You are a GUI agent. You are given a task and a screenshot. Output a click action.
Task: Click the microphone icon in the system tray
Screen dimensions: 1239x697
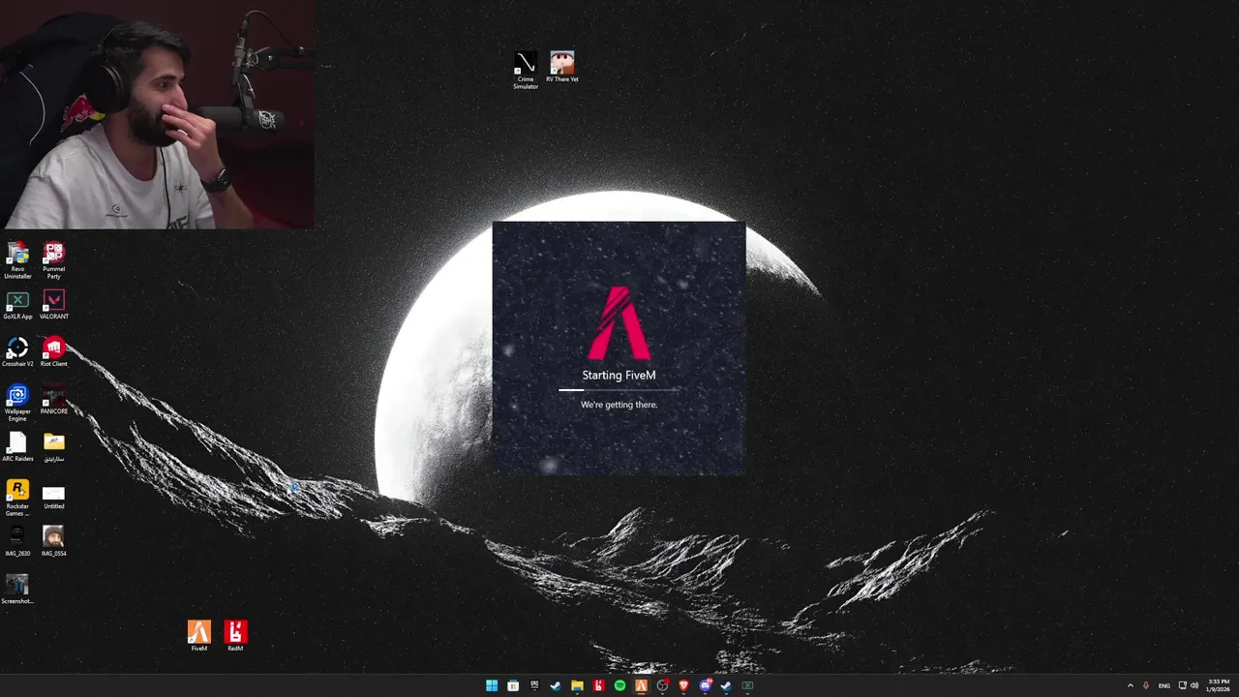[x=1146, y=685]
